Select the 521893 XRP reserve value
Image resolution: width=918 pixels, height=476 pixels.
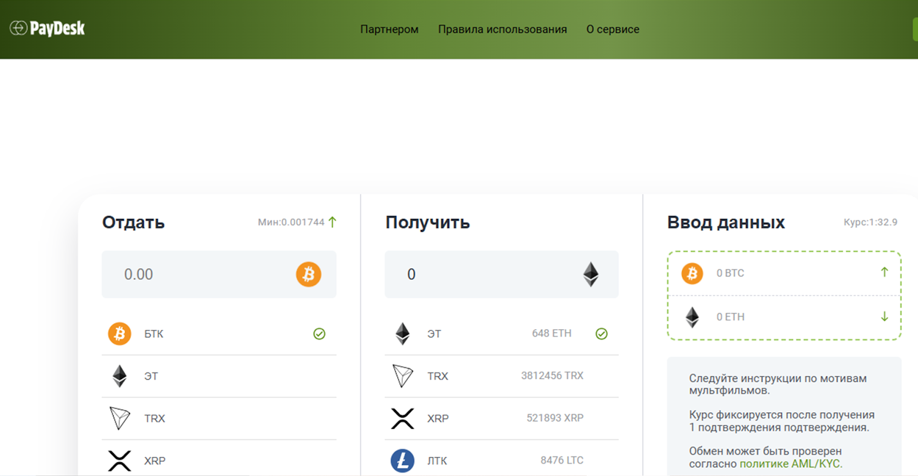click(x=555, y=418)
